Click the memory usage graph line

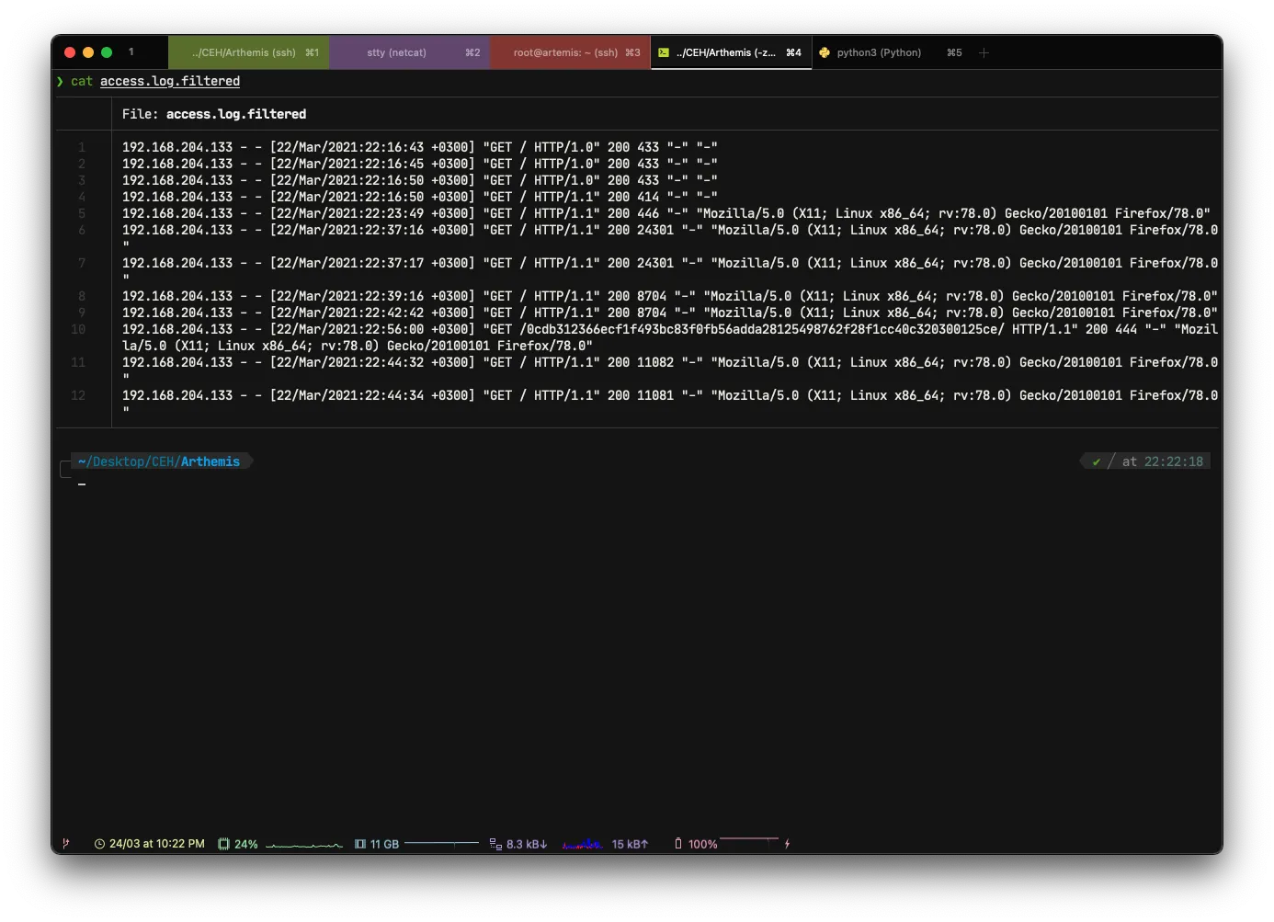[441, 843]
